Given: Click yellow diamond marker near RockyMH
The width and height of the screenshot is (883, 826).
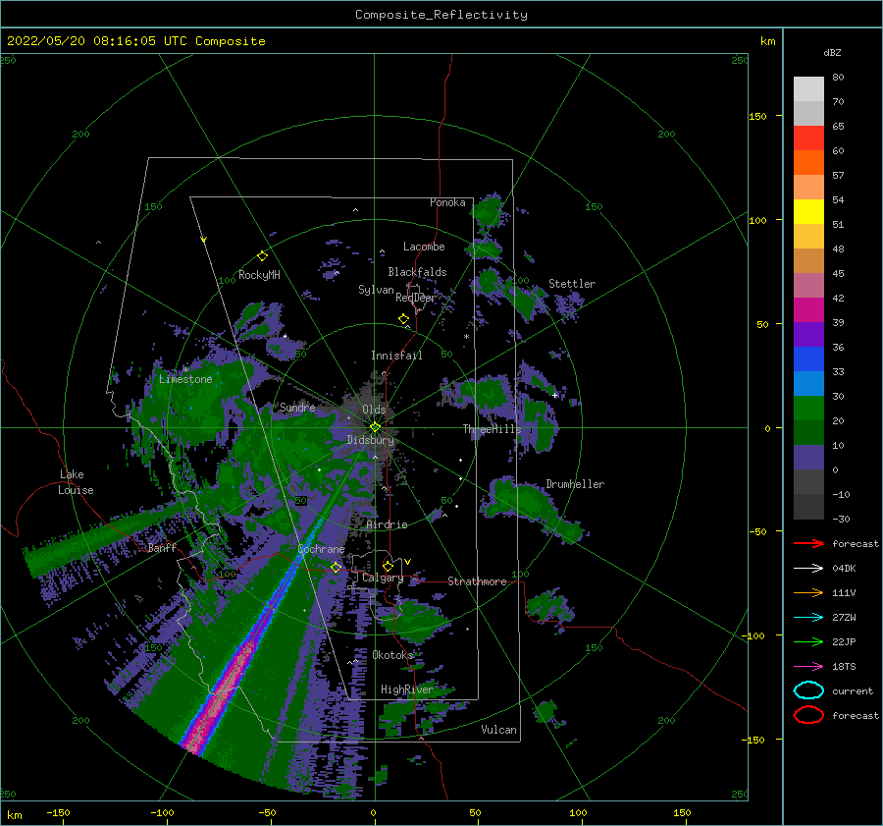Looking at the screenshot, I should click(x=262, y=256).
